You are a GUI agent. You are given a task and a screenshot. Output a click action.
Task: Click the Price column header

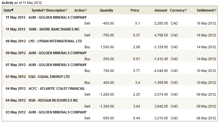click(135, 11)
